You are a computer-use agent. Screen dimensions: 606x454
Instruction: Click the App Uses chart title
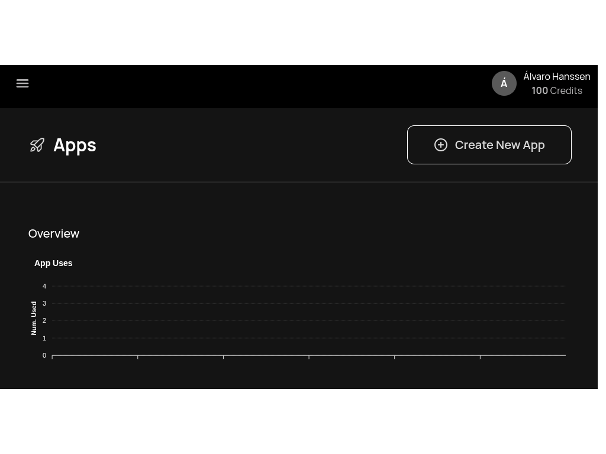click(53, 263)
